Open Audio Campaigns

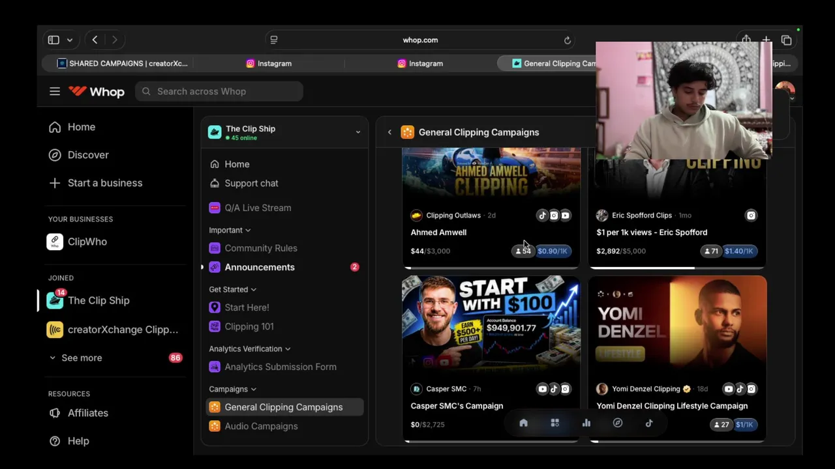(253, 426)
